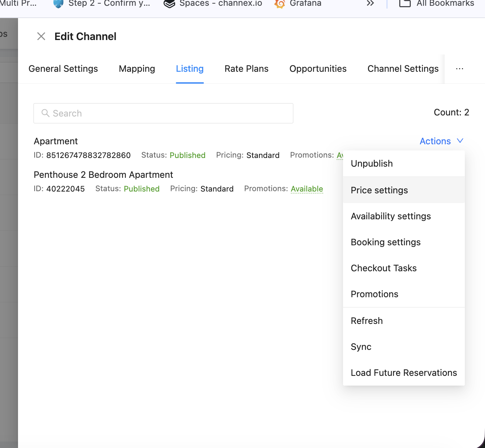The height and width of the screenshot is (448, 485).
Task: Go to the Opportunities tab
Action: click(x=318, y=69)
